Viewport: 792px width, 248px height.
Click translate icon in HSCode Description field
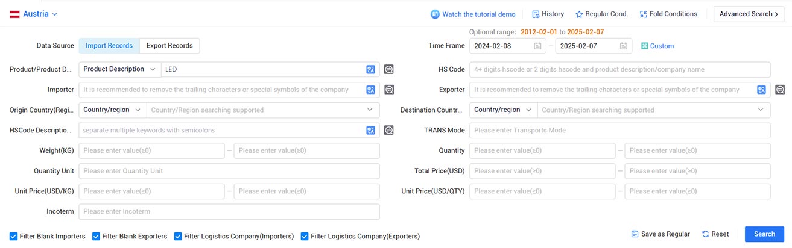(x=371, y=130)
